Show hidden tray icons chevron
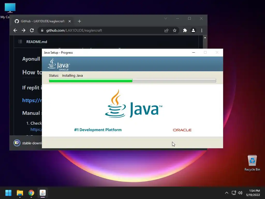This screenshot has width=265, height=199. 227,193
